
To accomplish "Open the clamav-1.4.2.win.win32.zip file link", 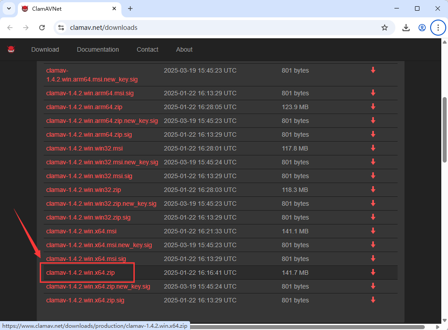I will click(x=84, y=190).
